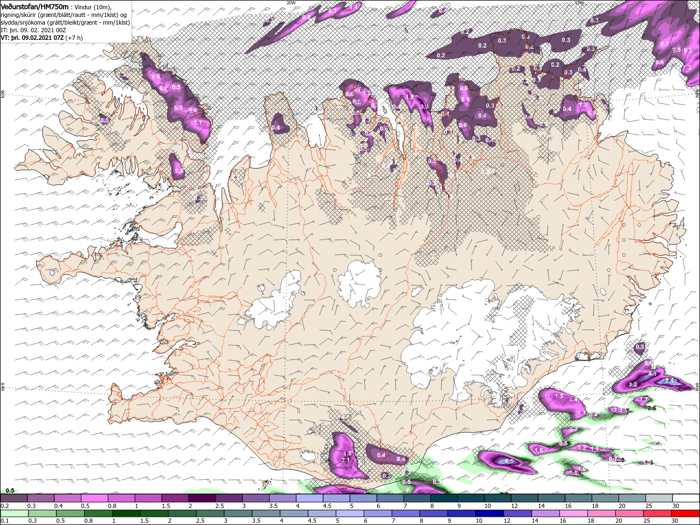Click the 9.4 precipitation value on map

click(670, 381)
